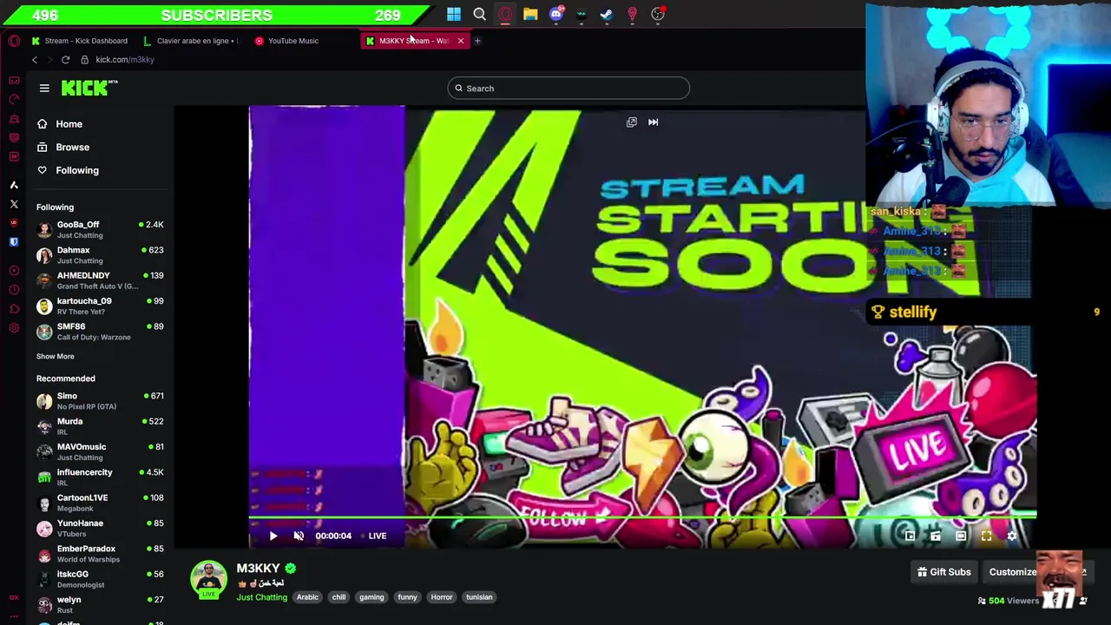
Task: Click the skip-forward icon above video
Action: pyautogui.click(x=653, y=122)
